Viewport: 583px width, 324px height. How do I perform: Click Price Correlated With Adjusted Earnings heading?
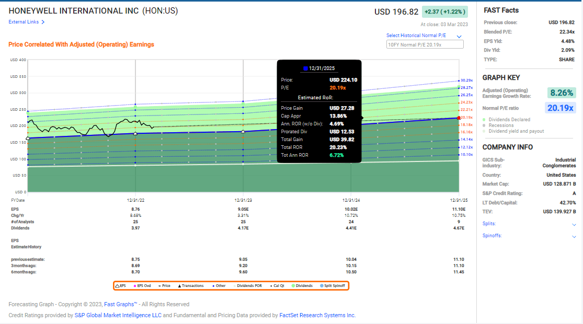(81, 44)
